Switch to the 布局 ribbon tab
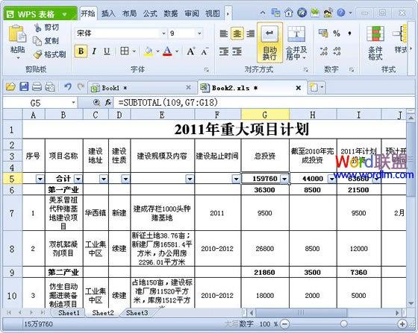The width and height of the screenshot is (418, 333). click(129, 13)
